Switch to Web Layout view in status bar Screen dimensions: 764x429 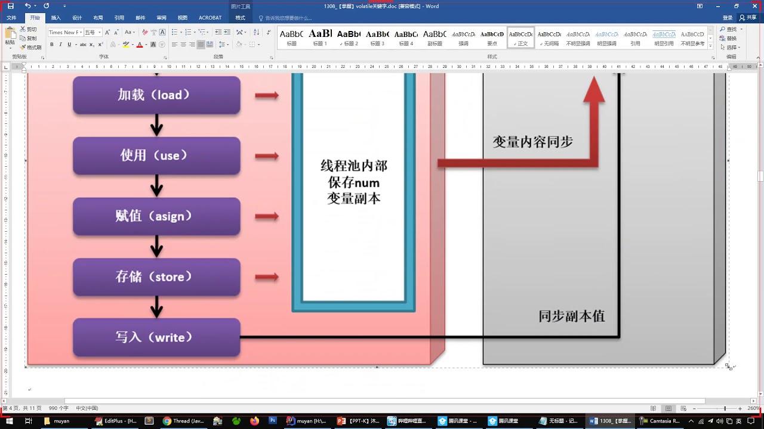click(x=682, y=408)
